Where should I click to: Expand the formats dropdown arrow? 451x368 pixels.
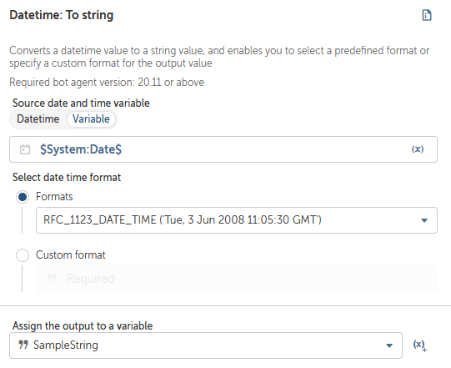424,220
